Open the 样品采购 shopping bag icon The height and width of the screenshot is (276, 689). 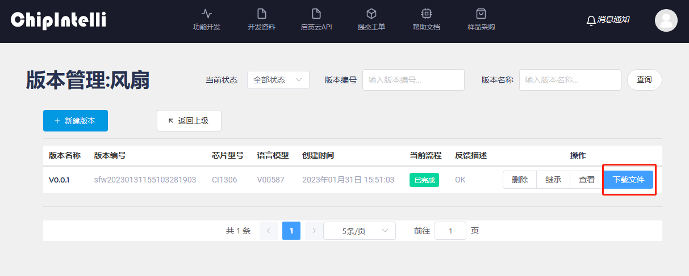point(481,14)
